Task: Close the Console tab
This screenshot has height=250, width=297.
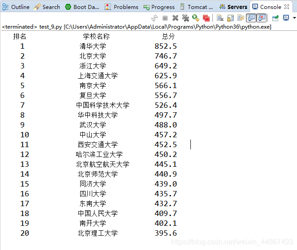Action: pos(287,7)
